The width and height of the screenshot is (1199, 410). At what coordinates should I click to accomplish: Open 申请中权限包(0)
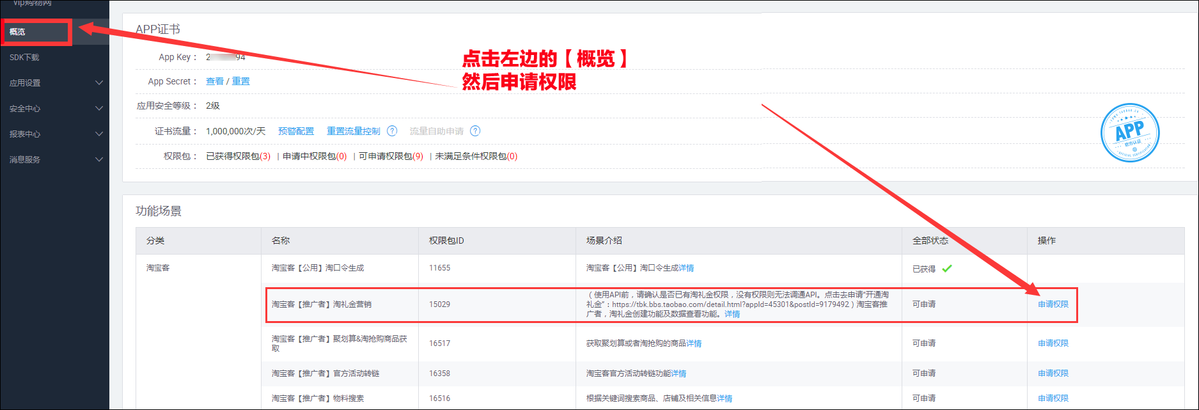coord(315,156)
